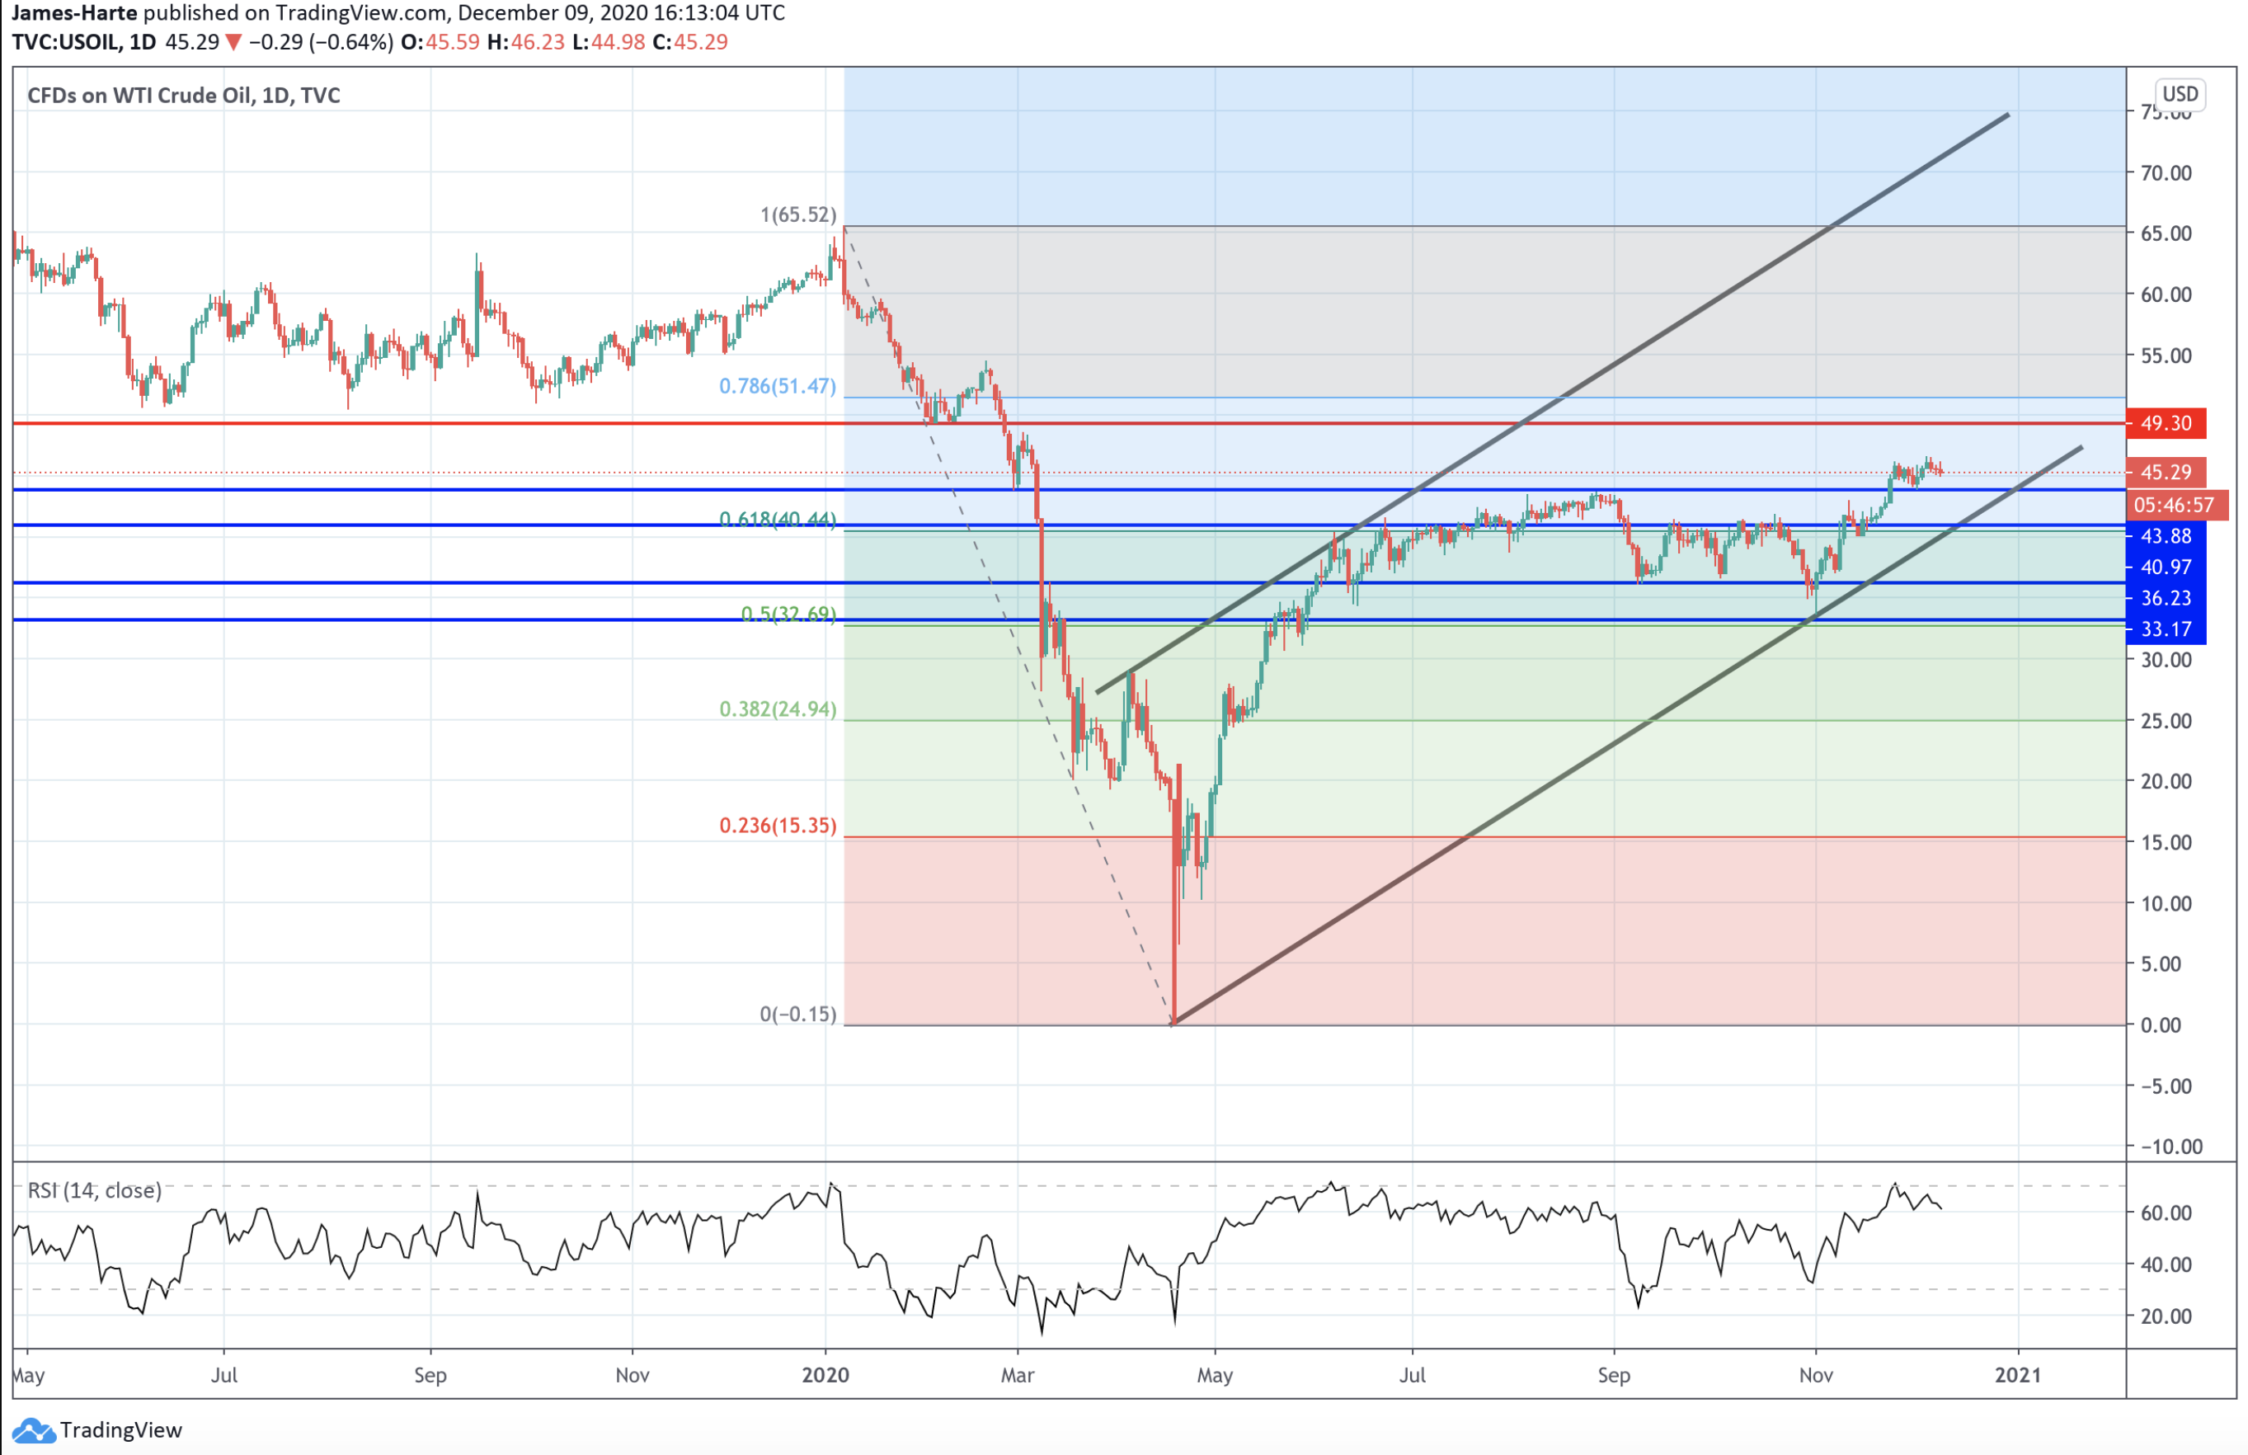2248x1455 pixels.
Task: Click the 1(65.52) Fibonacci top label
Action: pos(798,214)
